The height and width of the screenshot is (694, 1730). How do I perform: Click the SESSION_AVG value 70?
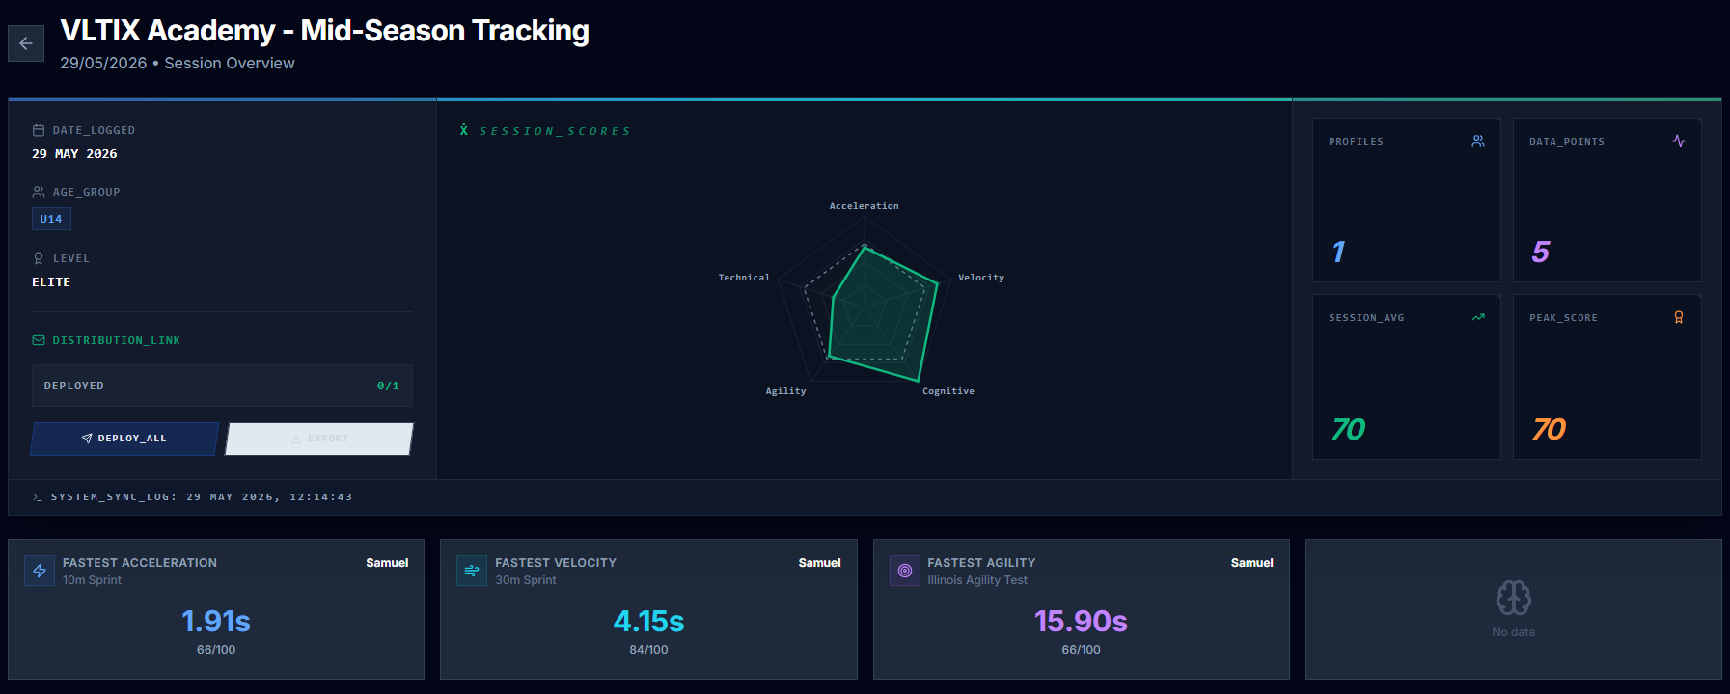click(1349, 429)
